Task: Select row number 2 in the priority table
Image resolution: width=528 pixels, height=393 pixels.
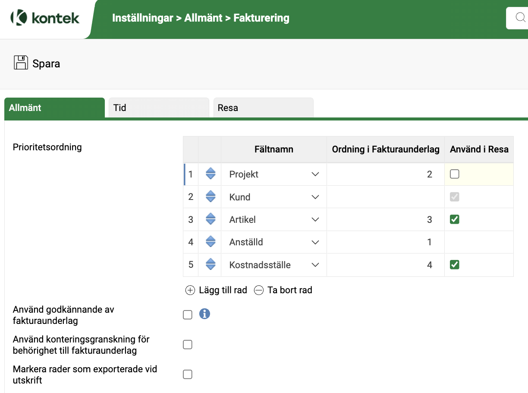Action: point(191,197)
